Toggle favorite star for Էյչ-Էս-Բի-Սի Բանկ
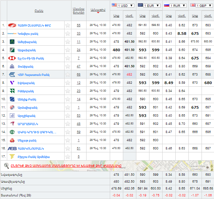This screenshot has width=214, height=199. (68, 58)
